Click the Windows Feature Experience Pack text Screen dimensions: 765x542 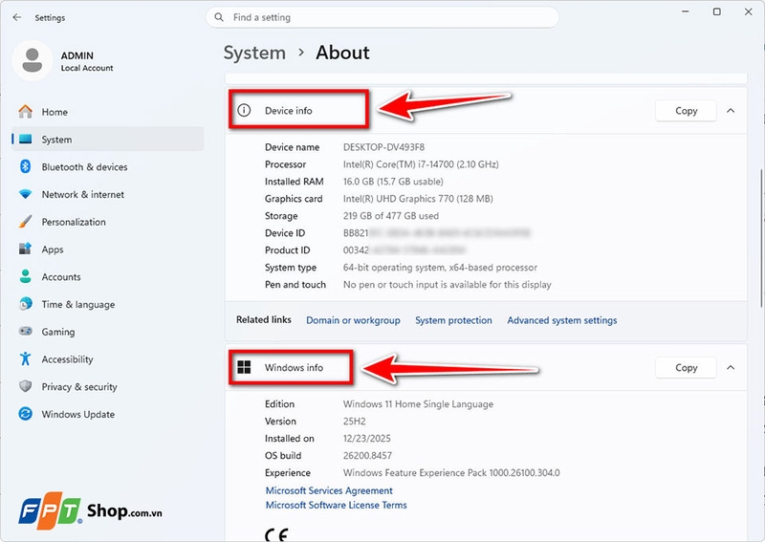point(451,473)
